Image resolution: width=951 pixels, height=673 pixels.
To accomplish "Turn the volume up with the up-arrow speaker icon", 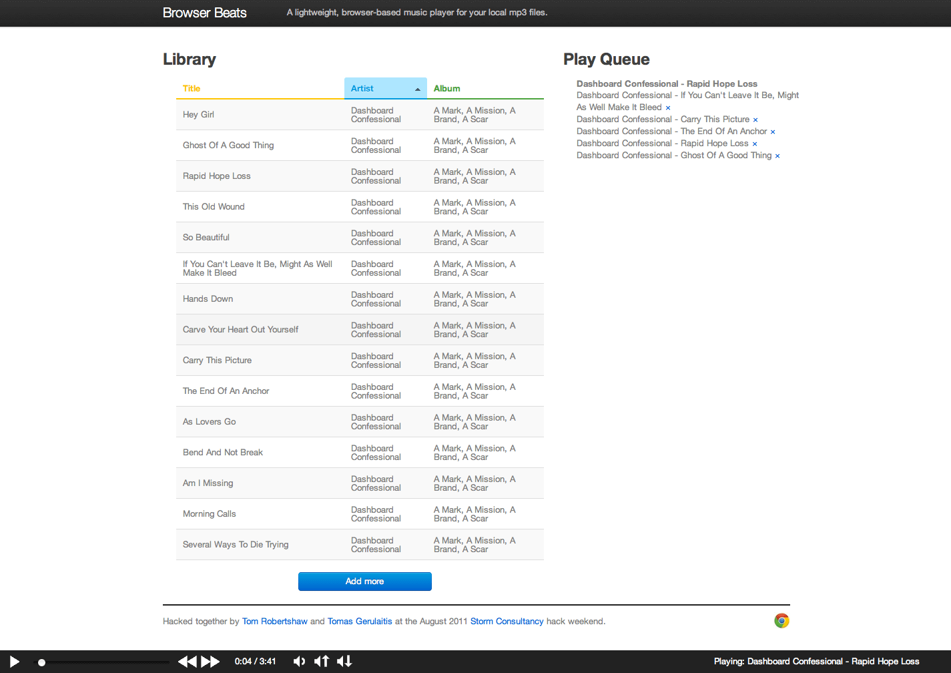I will coord(322,662).
